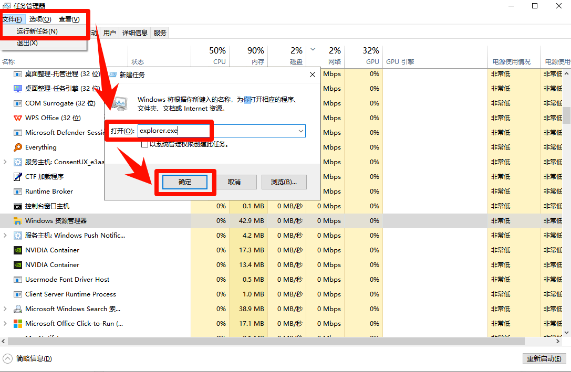Viewport: 571px width, 372px height.
Task: Click the horizontal scrollbar right arrow
Action: coord(558,342)
